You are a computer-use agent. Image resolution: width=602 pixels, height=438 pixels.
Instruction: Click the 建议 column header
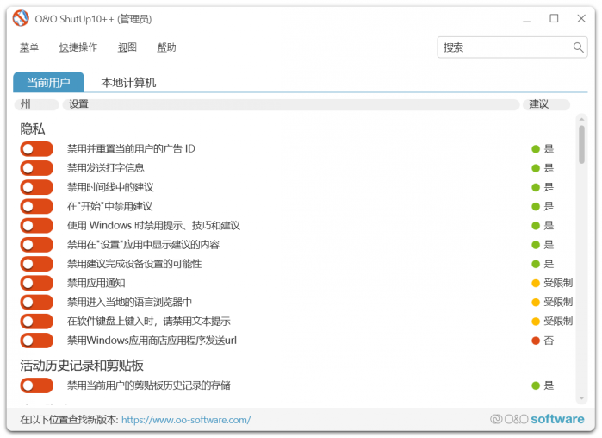(x=546, y=104)
